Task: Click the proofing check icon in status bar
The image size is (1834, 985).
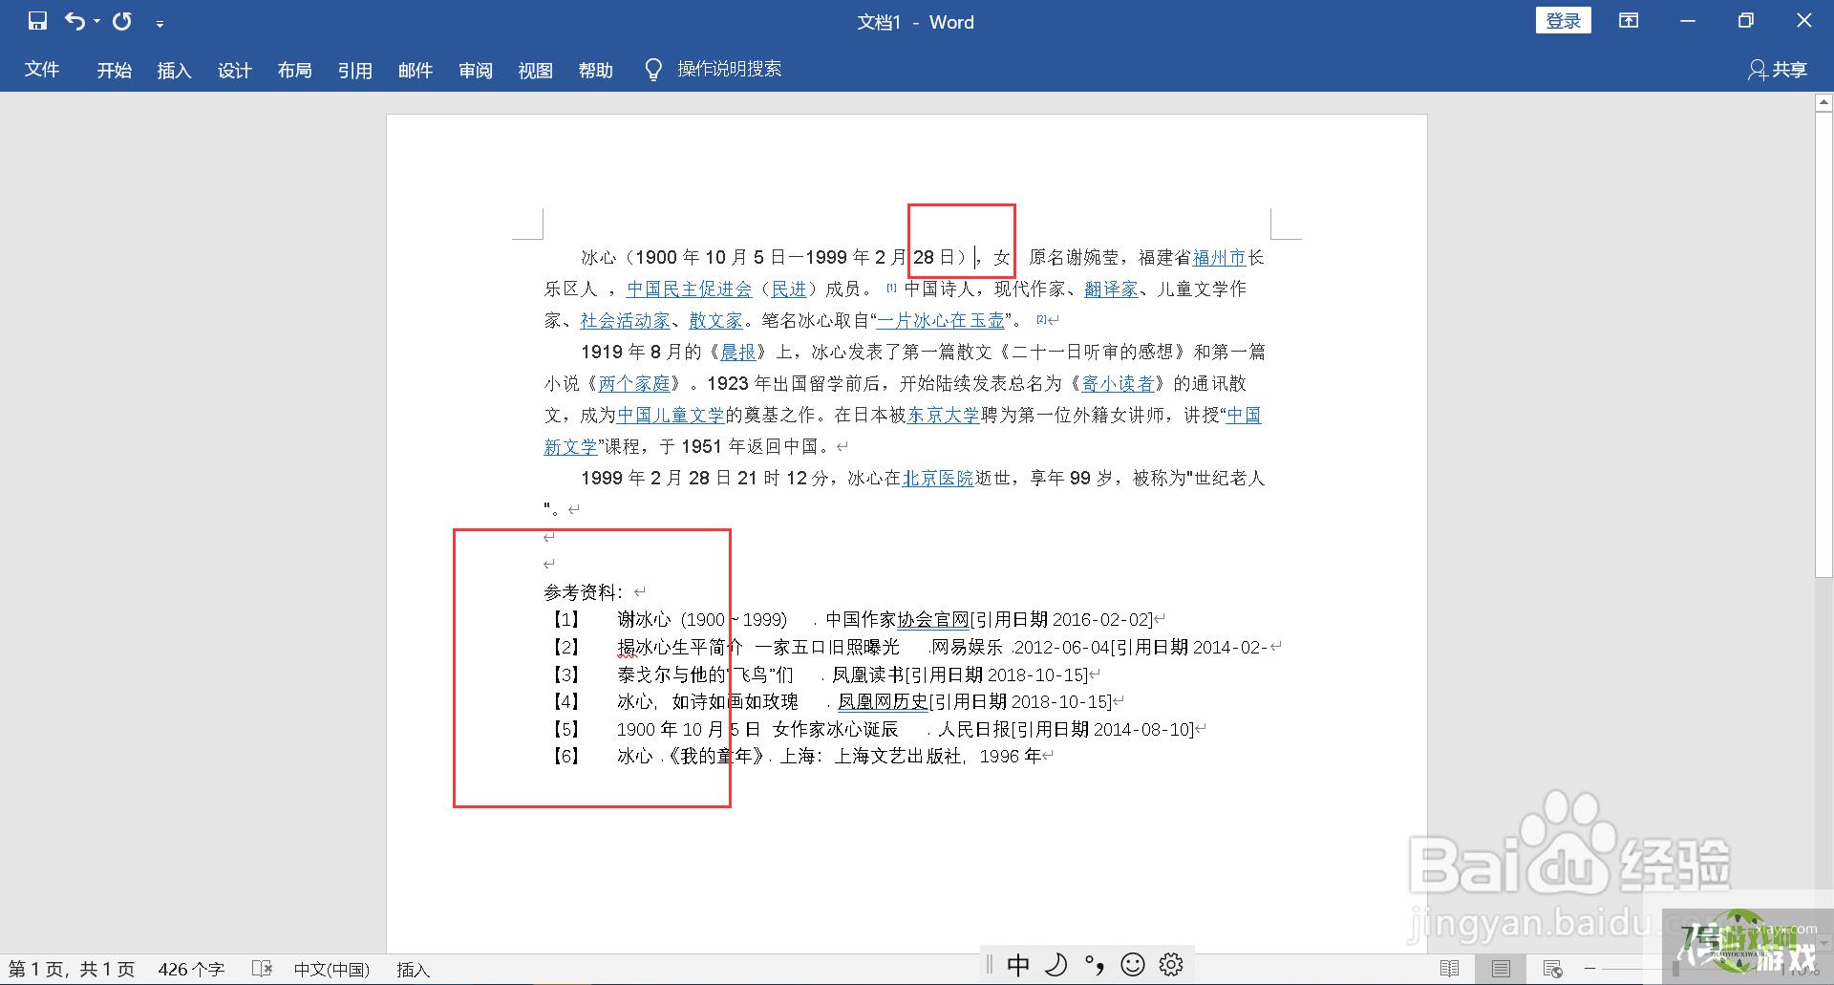Action: [262, 969]
